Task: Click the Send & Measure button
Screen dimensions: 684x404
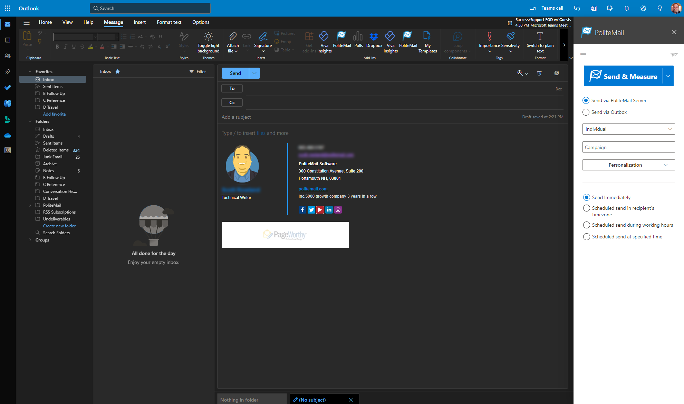Action: tap(623, 76)
